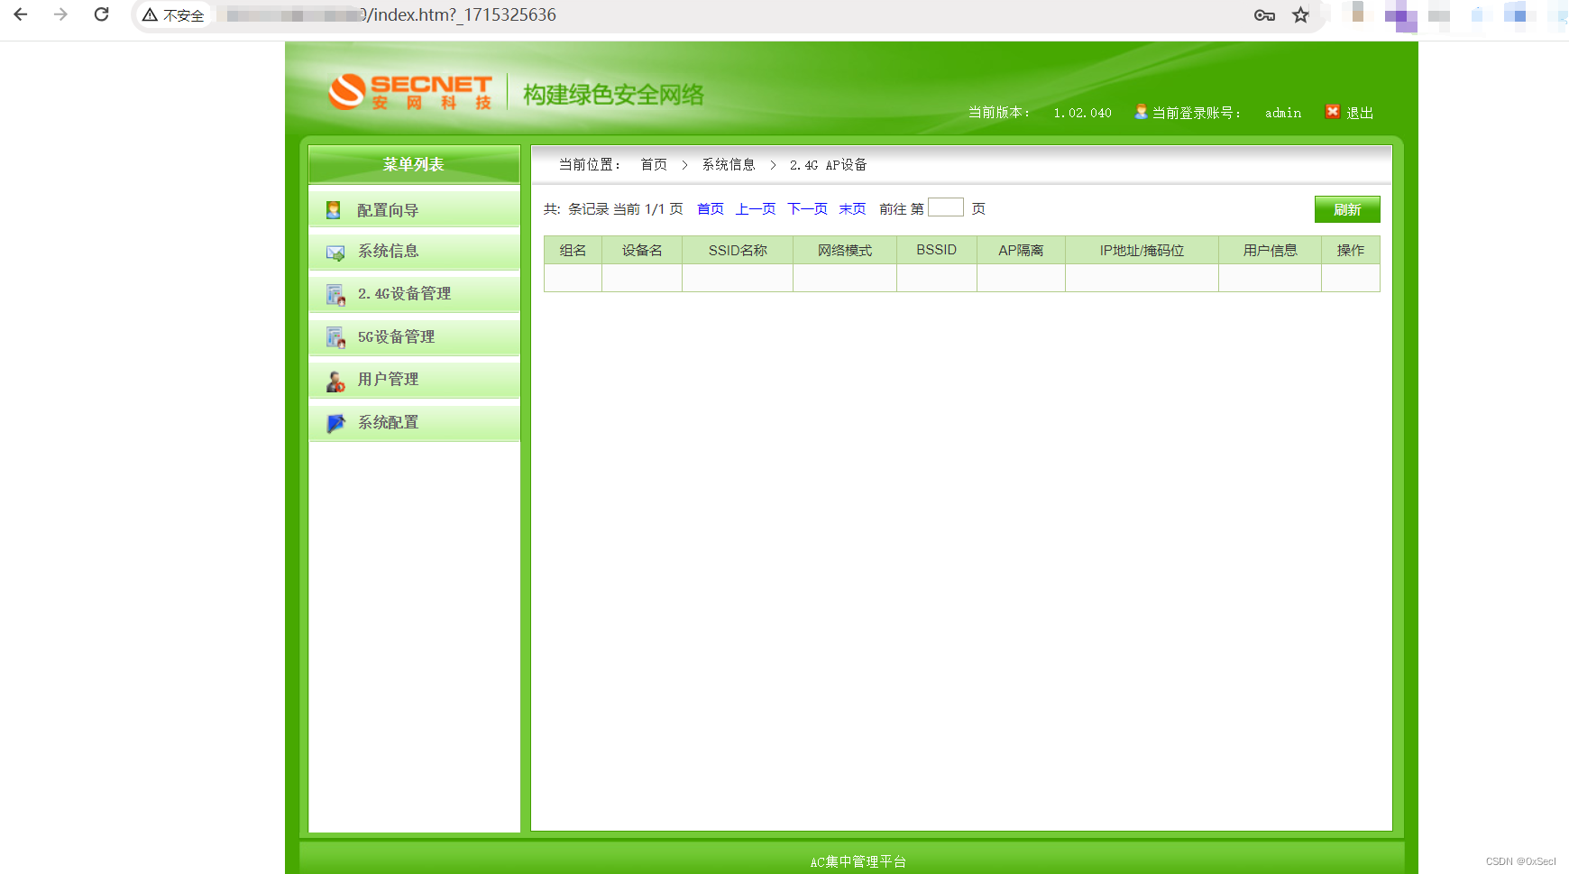Click the page number input field
The height and width of the screenshot is (874, 1569).
pyautogui.click(x=946, y=207)
